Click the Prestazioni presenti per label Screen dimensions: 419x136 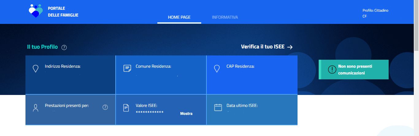pyautogui.click(x=67, y=105)
